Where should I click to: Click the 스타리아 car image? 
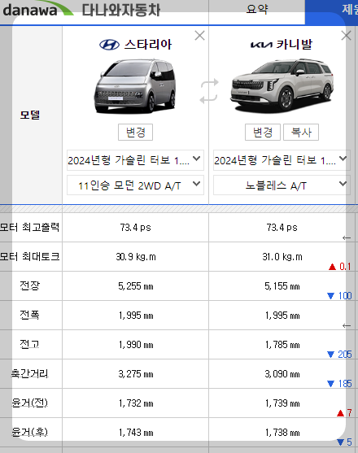coord(135,86)
